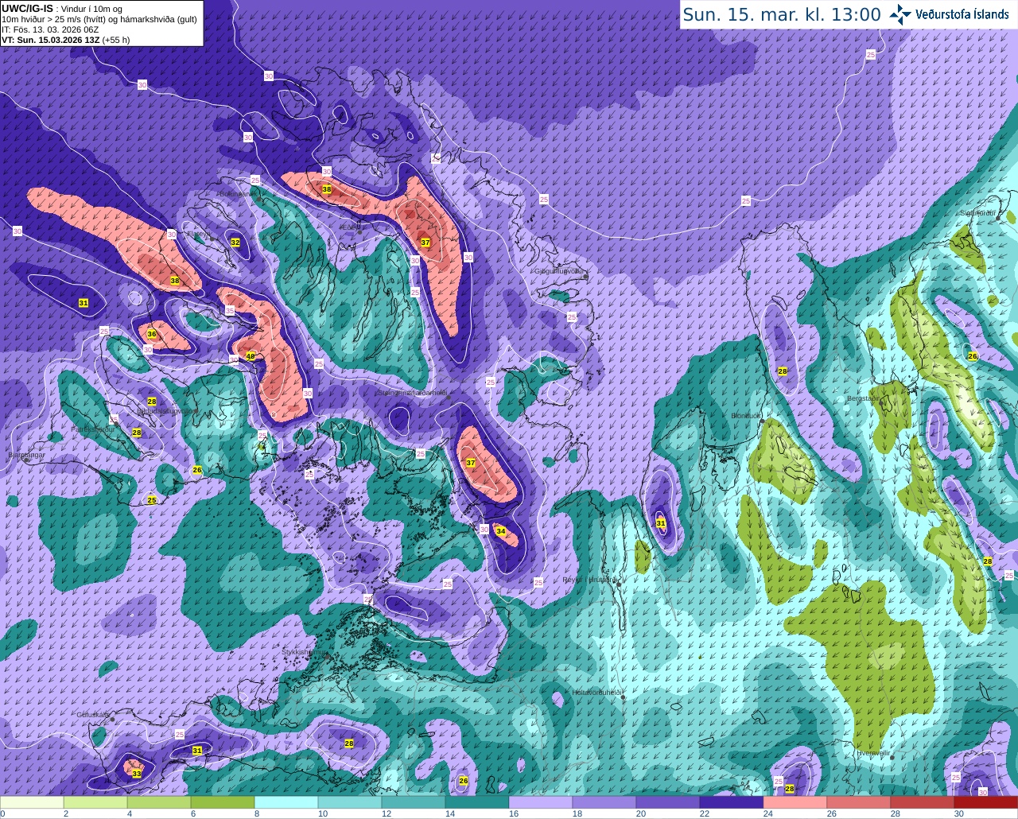This screenshot has height=819, width=1018.
Task: Click the Reykir í Hrútafirði label
Action: [590, 580]
